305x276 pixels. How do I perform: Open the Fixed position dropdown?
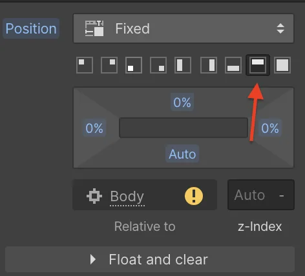(x=184, y=28)
